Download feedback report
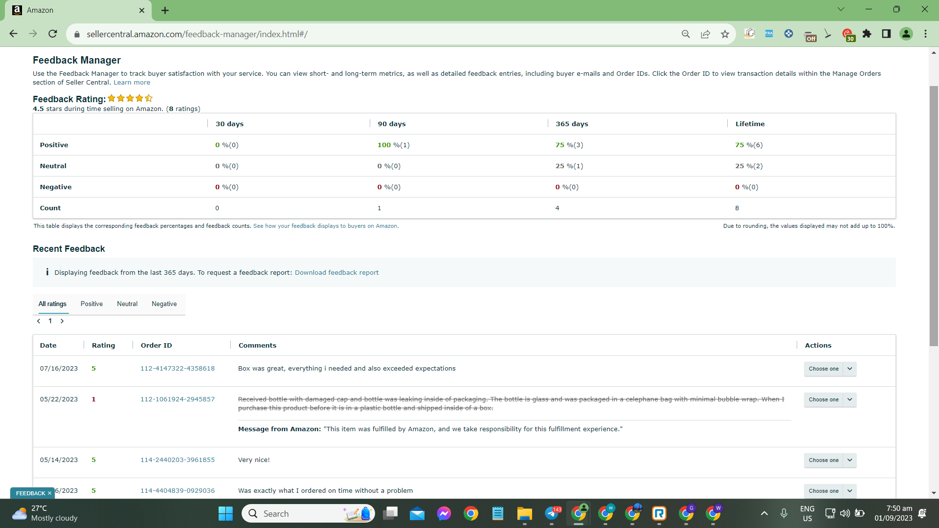939x528 pixels. [336, 273]
